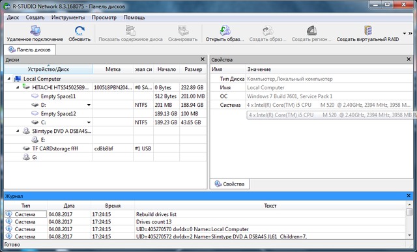The image size is (417, 252).
Task: Click the TF CARDstorage device icon
Action: 26,148
